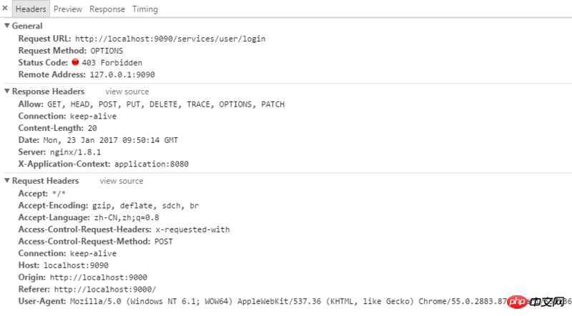Click the Server nginx/1.8.1 value
The height and width of the screenshot is (316, 572).
coord(76,152)
